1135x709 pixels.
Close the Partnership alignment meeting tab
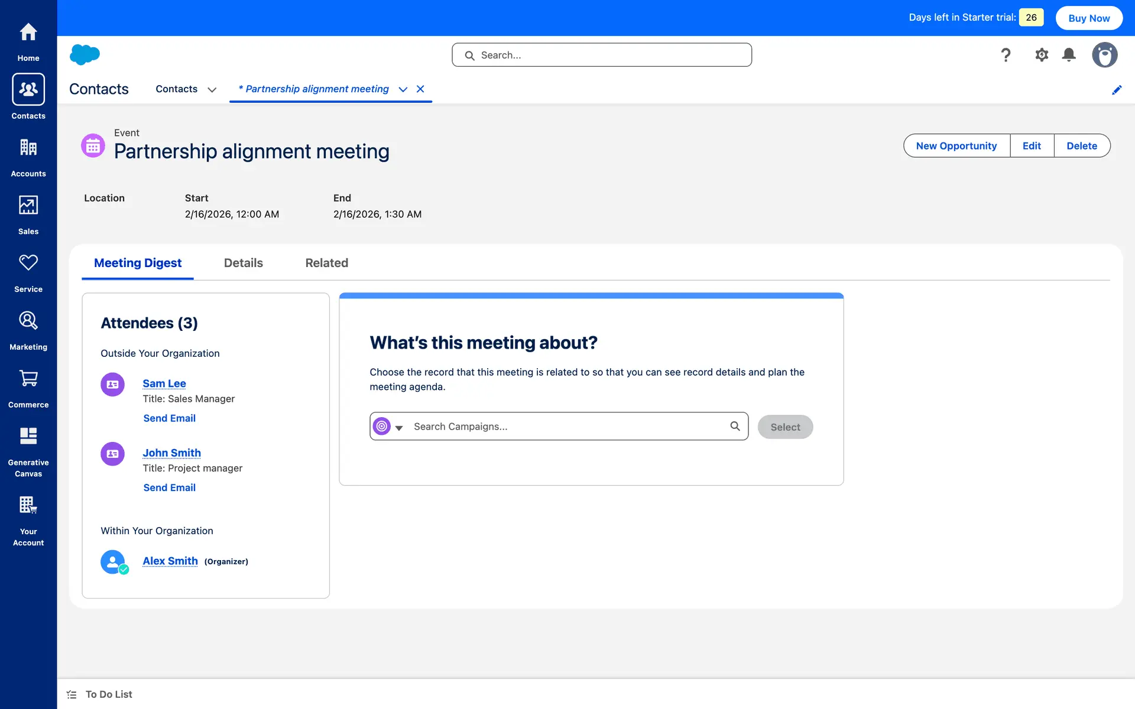click(x=420, y=89)
